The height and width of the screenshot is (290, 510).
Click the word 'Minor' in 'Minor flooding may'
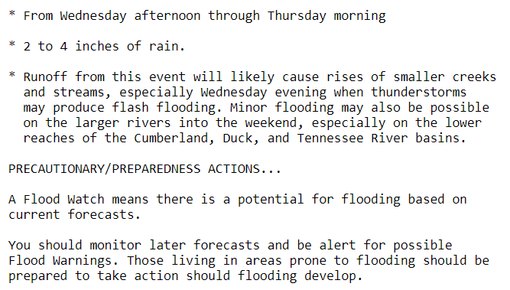tap(249, 108)
